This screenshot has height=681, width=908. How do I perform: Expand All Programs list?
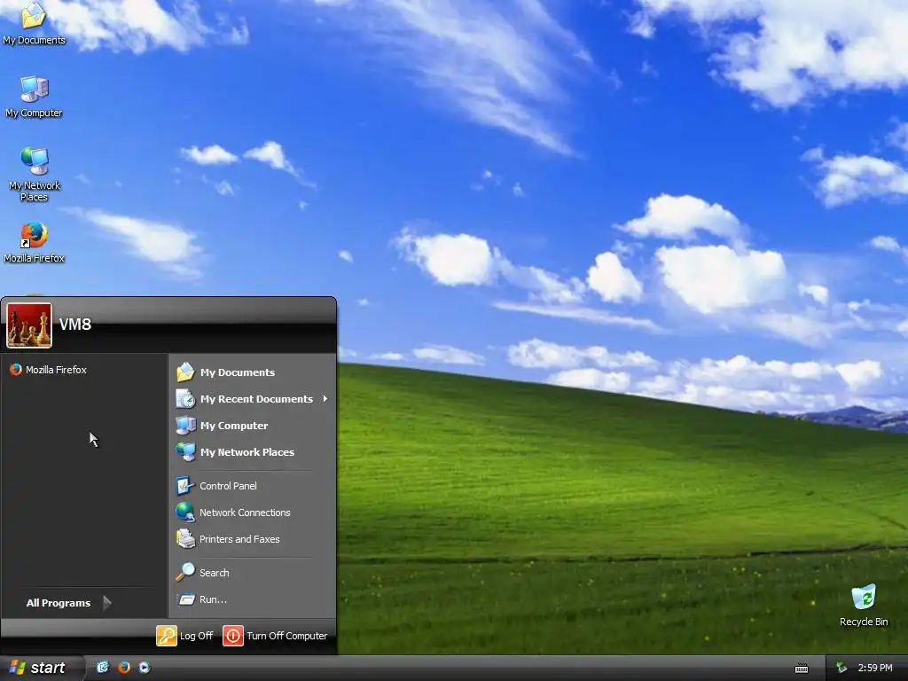(x=68, y=603)
